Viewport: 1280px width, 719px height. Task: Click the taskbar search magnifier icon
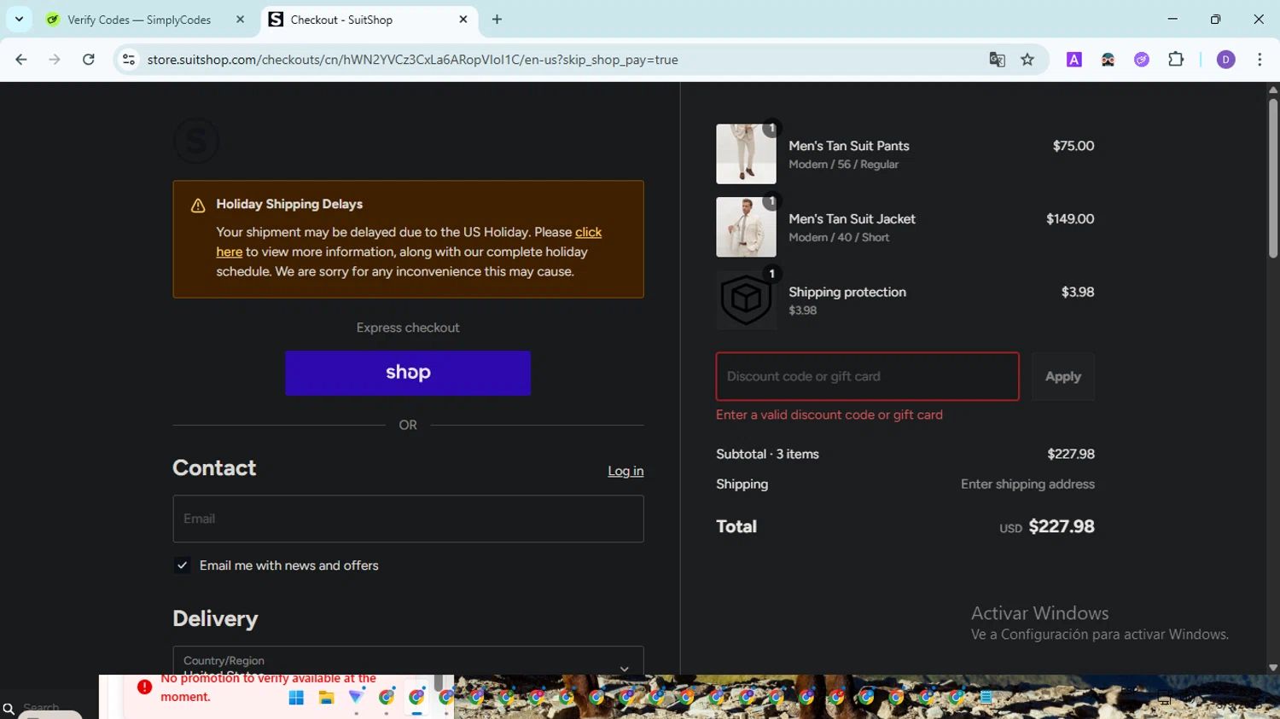click(9, 709)
